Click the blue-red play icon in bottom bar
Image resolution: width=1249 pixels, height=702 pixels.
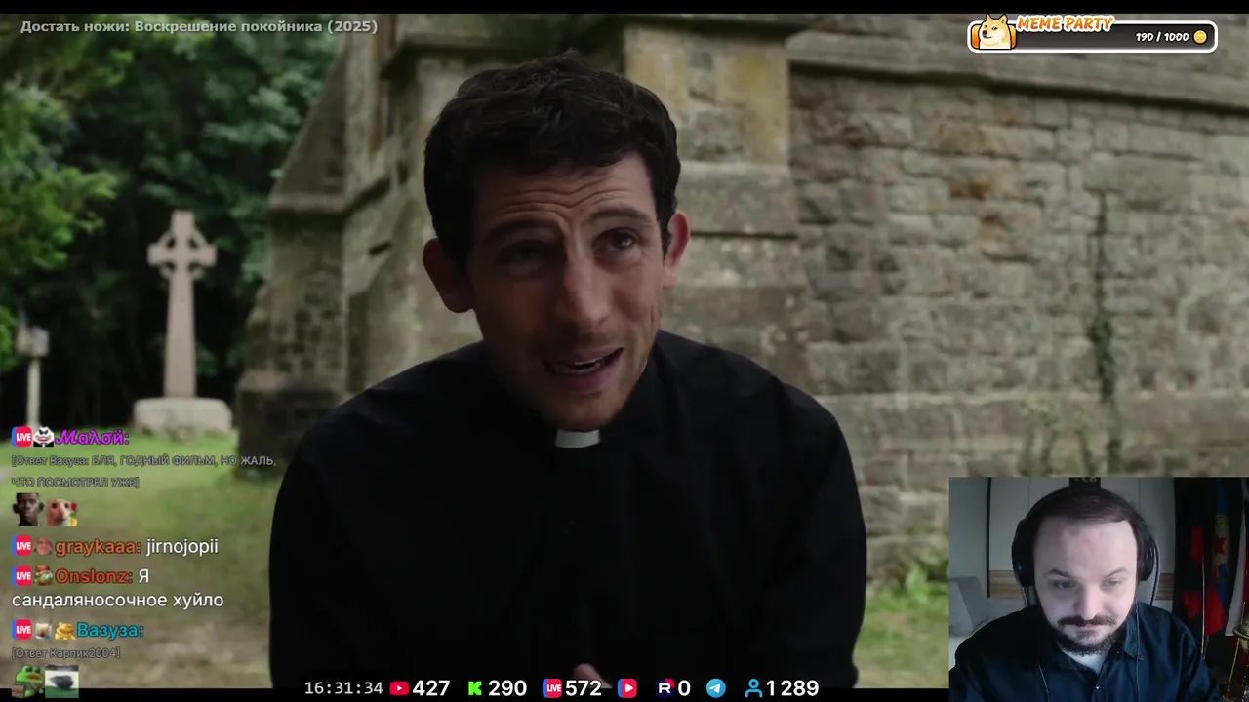pyautogui.click(x=627, y=688)
